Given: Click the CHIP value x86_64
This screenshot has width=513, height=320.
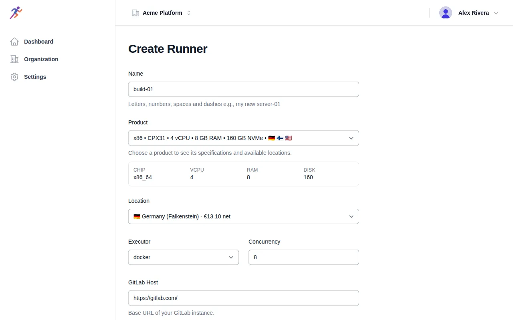Looking at the screenshot, I should pyautogui.click(x=143, y=177).
